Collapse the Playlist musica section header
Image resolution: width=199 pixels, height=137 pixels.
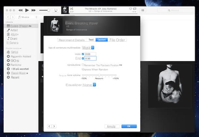coord(13,48)
